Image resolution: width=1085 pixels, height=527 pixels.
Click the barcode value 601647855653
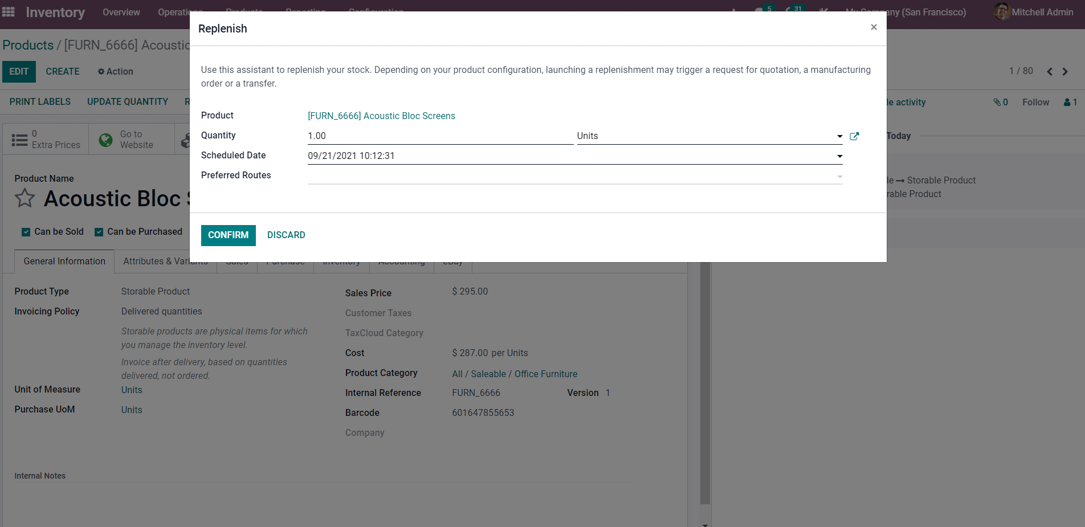point(483,412)
